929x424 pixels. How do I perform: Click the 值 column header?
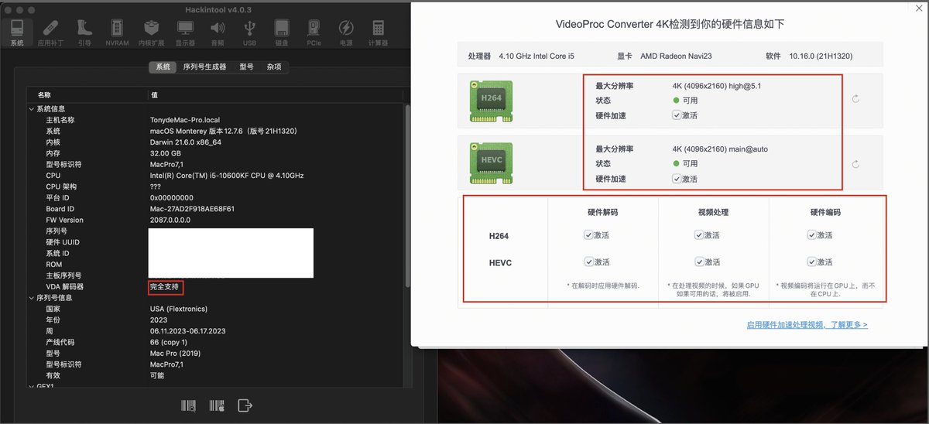point(275,94)
